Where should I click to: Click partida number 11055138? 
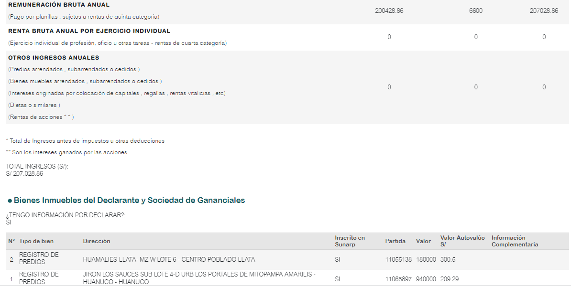pos(398,260)
